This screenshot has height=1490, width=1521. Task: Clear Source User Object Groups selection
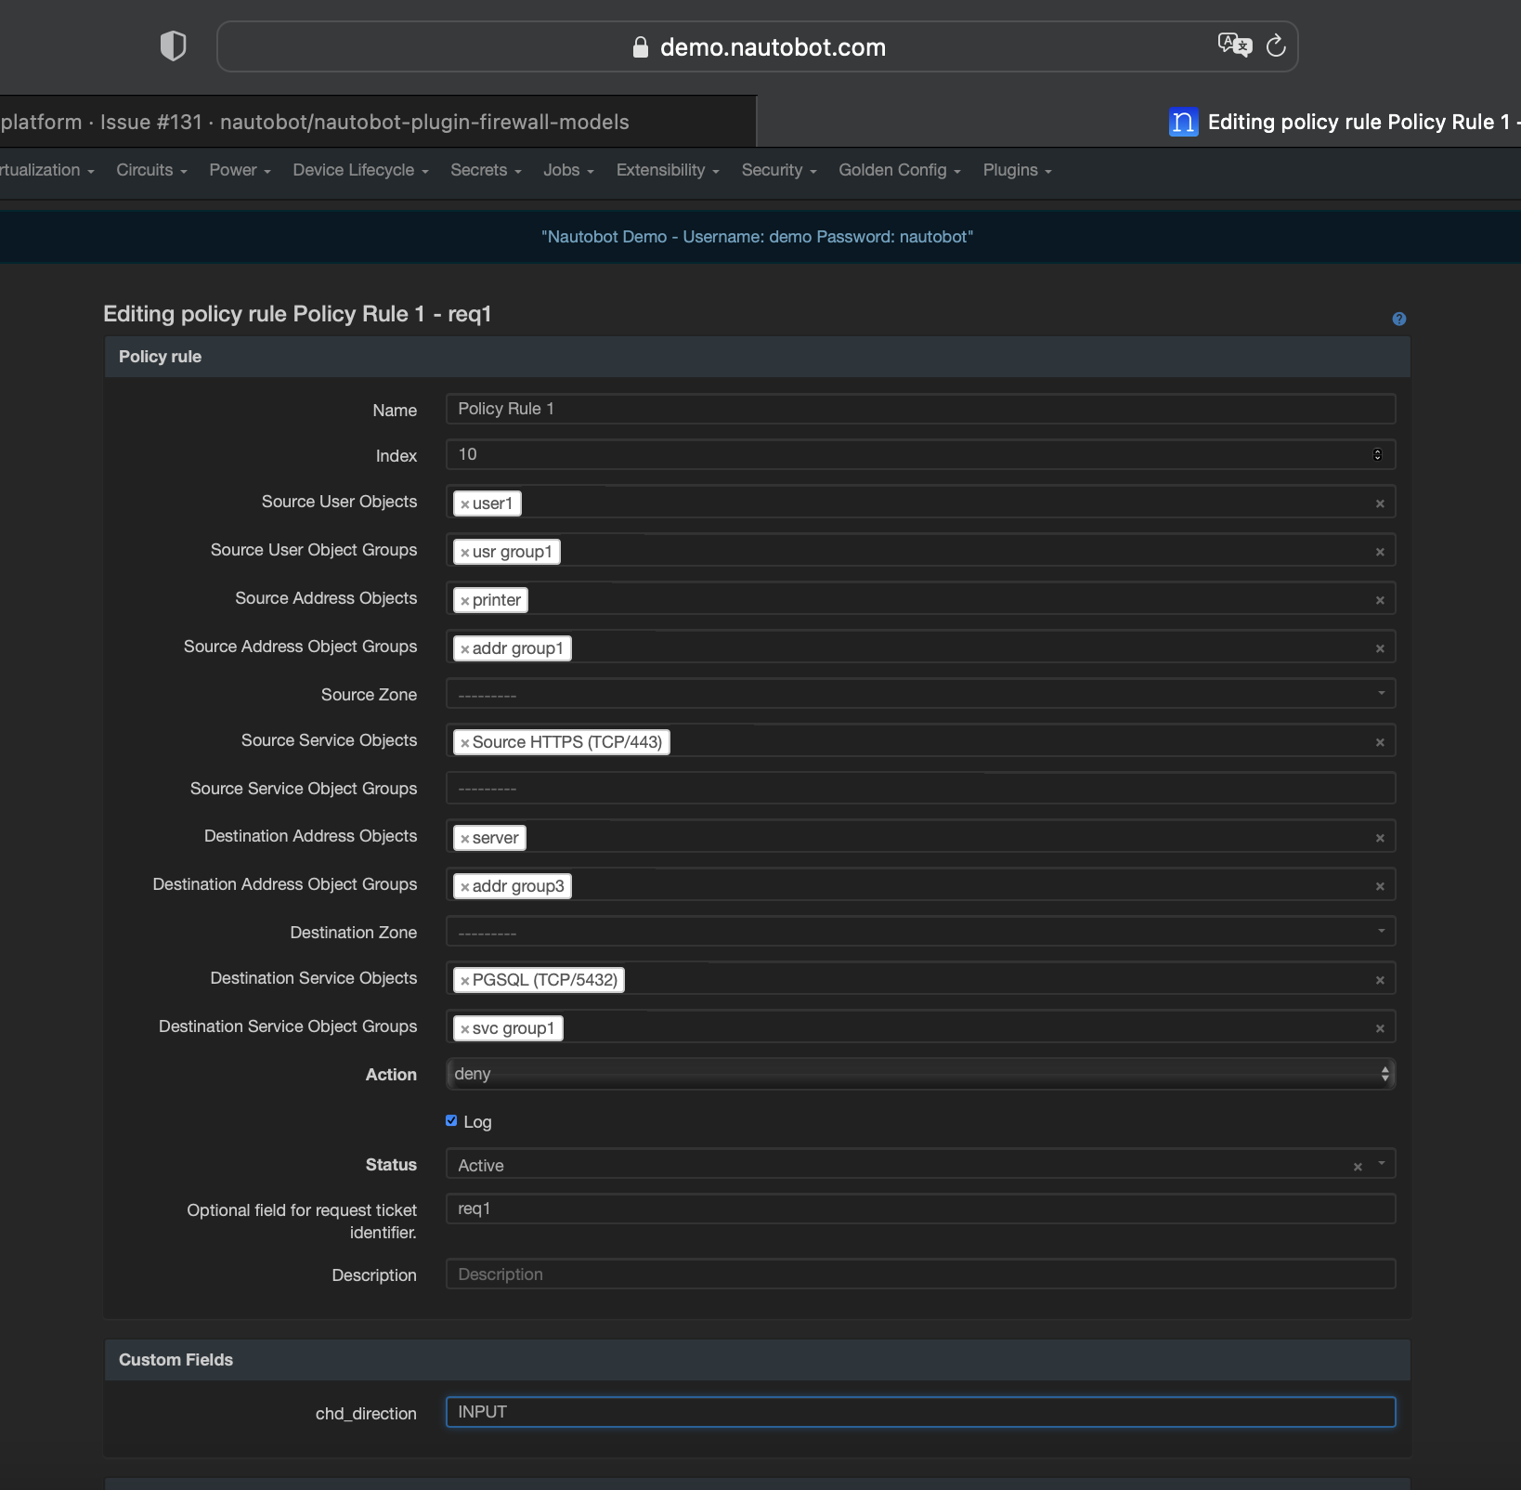coord(1380,550)
